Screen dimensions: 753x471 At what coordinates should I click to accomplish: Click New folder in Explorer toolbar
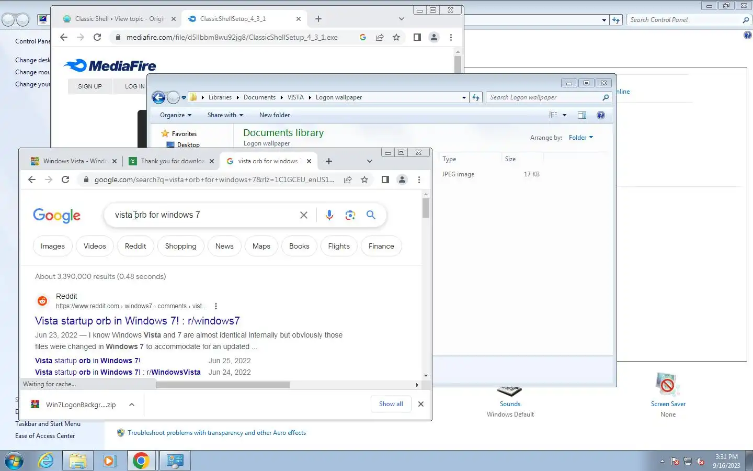[275, 115]
